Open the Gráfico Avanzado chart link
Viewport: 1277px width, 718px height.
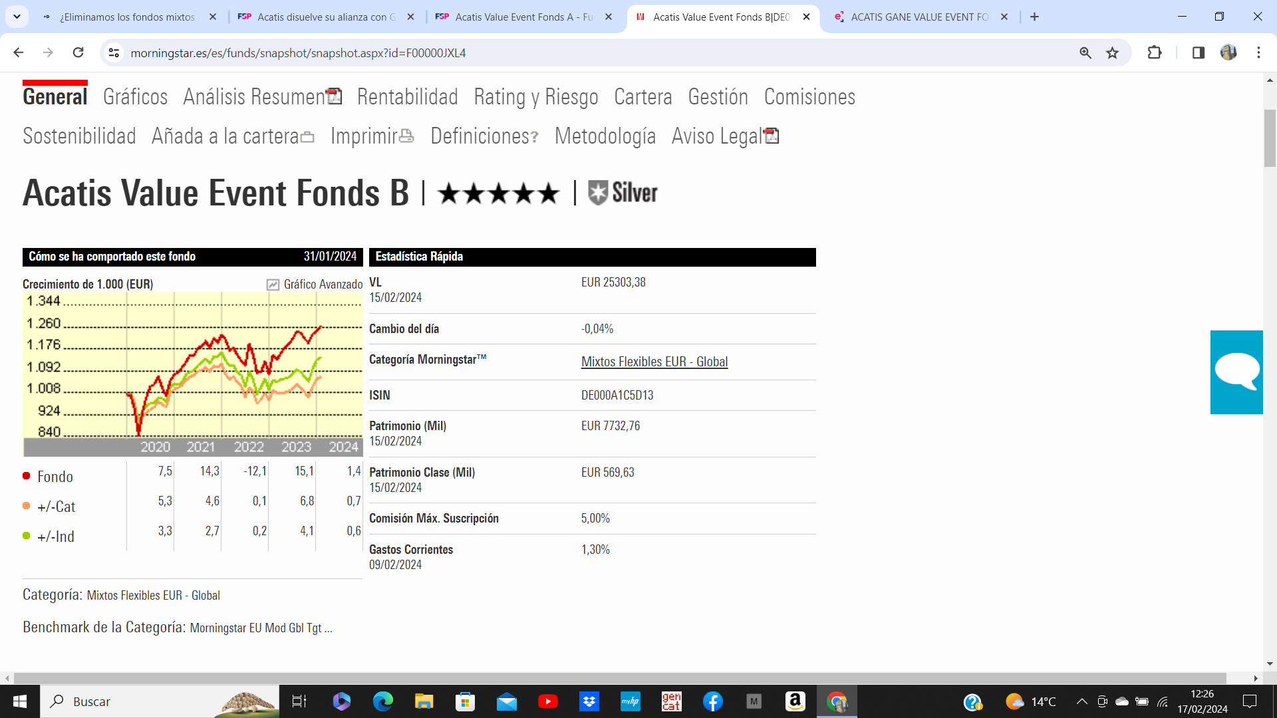(x=315, y=284)
